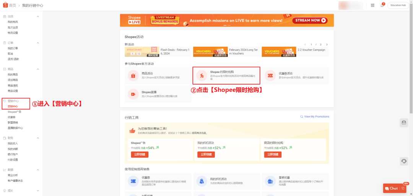Screen dimensions: 413x196
Task: Open the Chat button
Action: click(395, 188)
